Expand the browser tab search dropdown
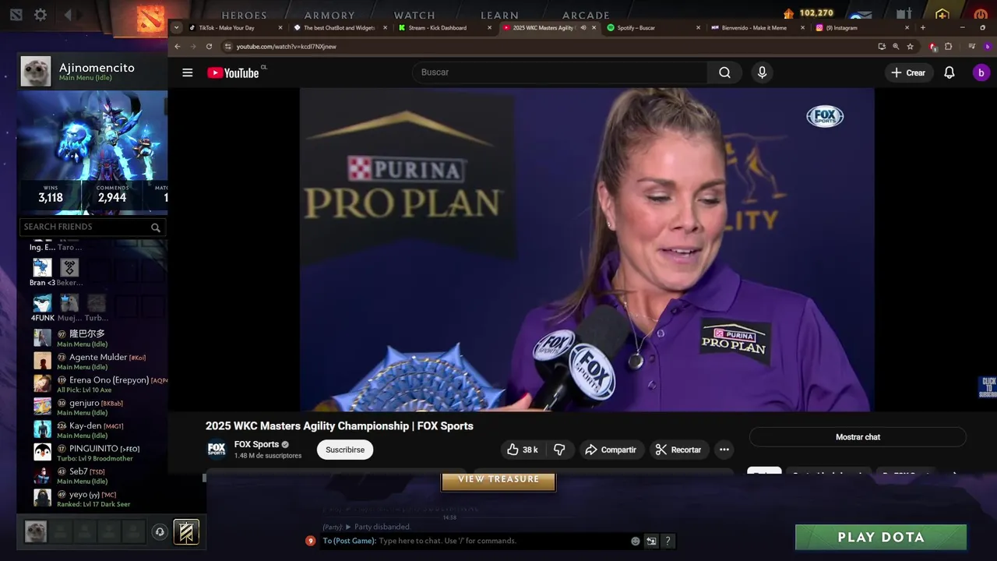 pos(177,27)
